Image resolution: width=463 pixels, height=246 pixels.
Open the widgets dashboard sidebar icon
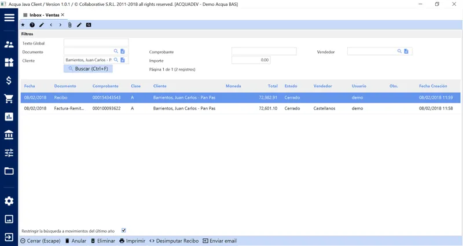tap(9, 63)
